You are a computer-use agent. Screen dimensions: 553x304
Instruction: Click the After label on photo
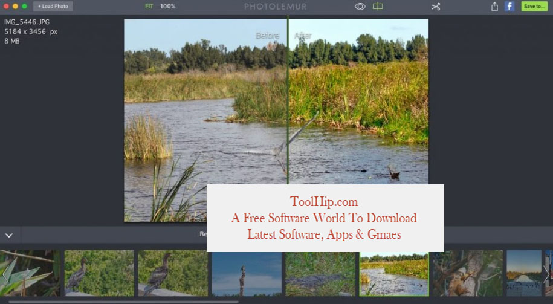pyautogui.click(x=303, y=36)
